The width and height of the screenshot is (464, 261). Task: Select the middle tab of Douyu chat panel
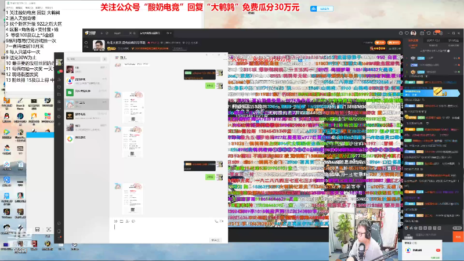tap(433, 41)
